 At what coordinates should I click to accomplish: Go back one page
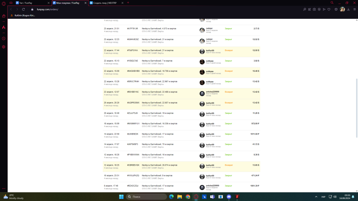(11, 9)
